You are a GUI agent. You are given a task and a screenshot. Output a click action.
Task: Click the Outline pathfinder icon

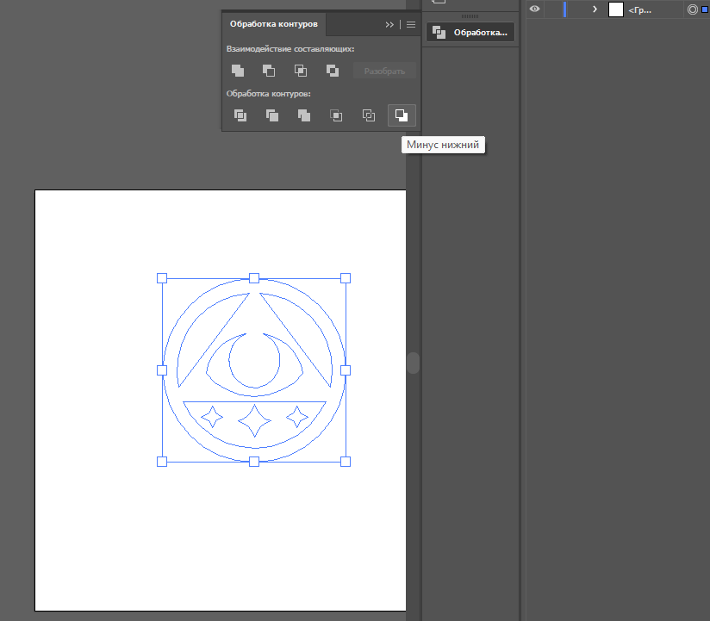(x=369, y=115)
